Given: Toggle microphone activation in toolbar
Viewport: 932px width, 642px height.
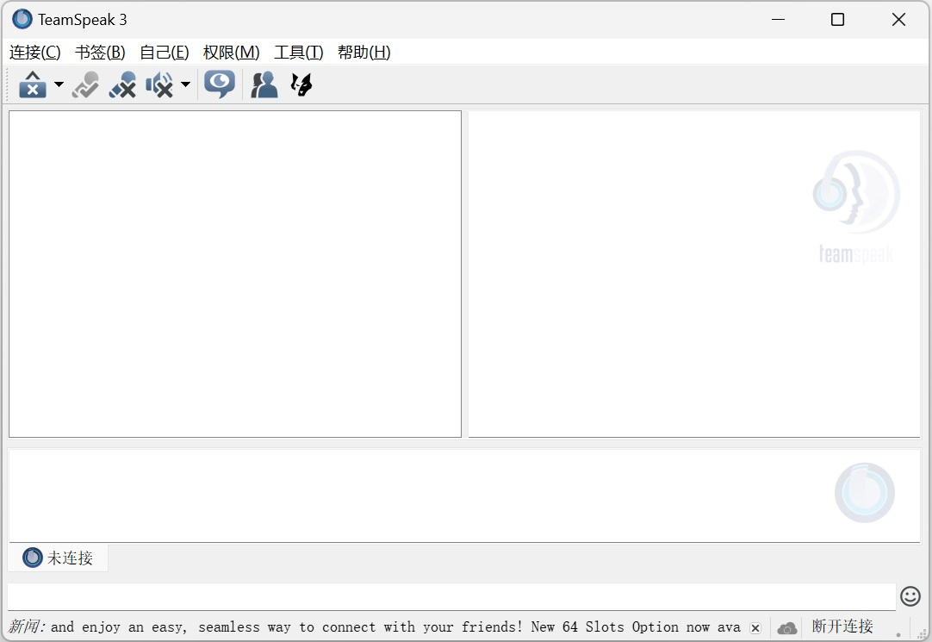Looking at the screenshot, I should pos(85,84).
